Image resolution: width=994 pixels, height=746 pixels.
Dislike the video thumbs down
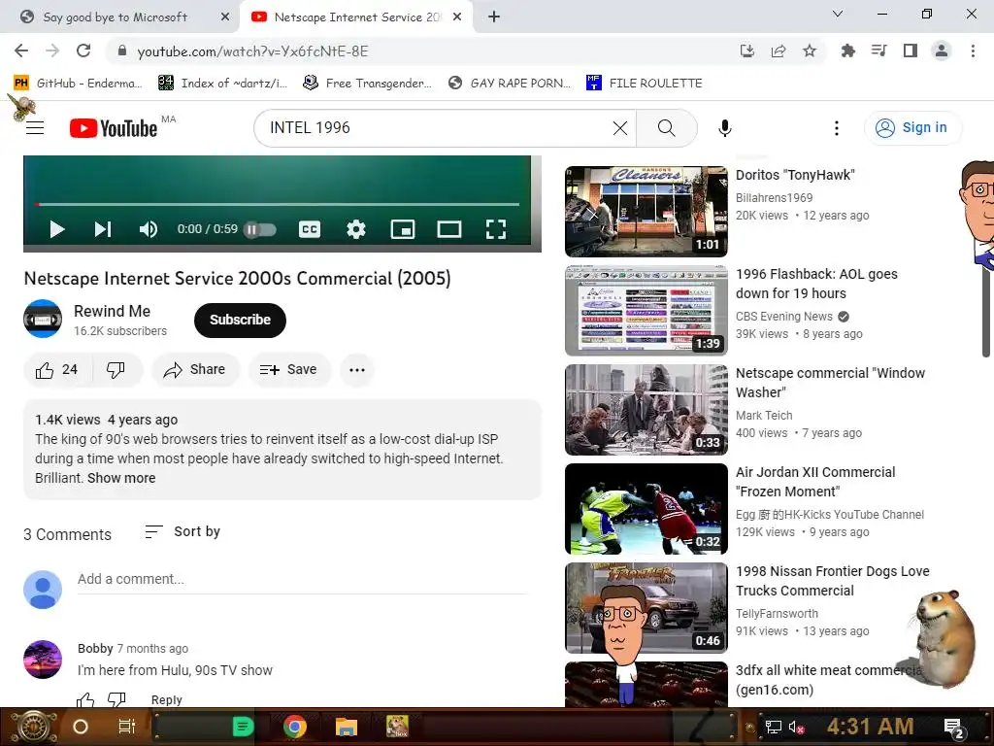click(x=116, y=370)
